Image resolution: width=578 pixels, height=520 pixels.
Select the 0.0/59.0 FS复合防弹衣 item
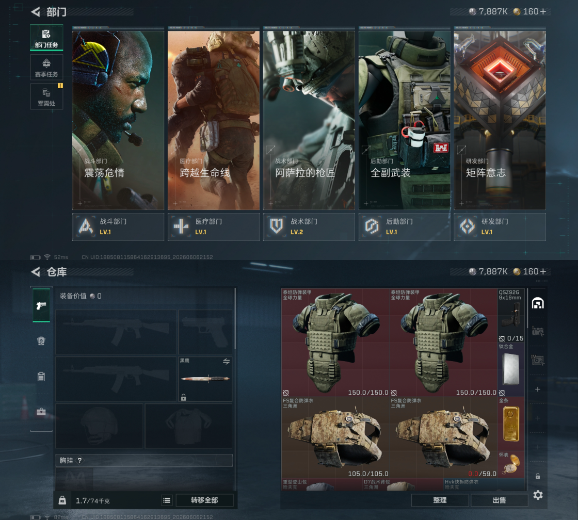443,437
